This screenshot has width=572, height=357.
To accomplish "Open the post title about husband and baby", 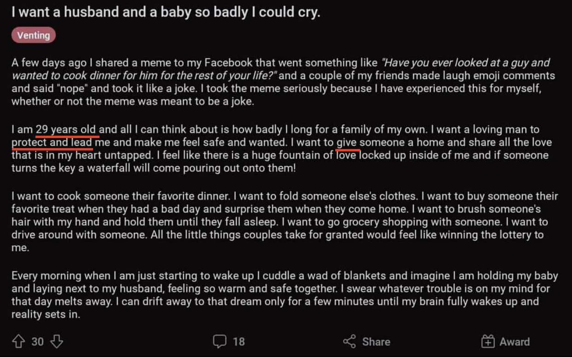I will click(166, 12).
